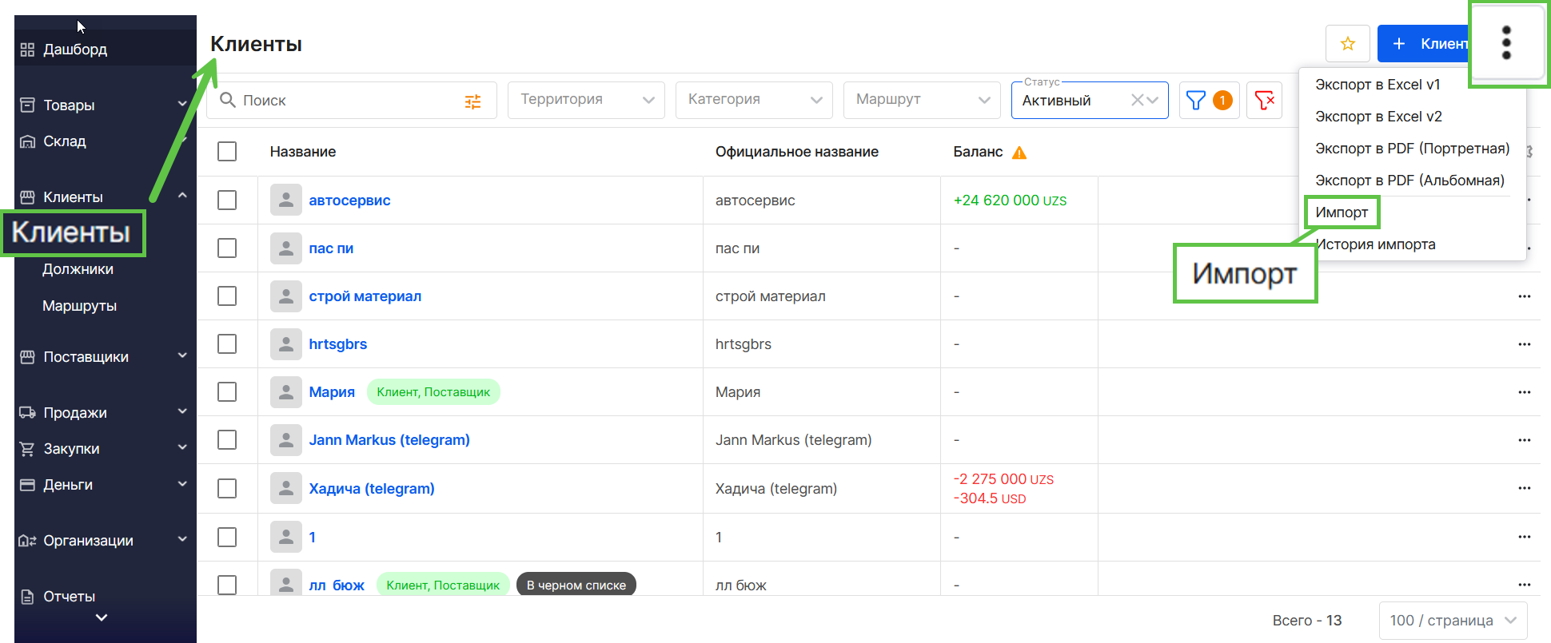Choose Экспорт в Excel v1
Screen dimensions: 1551x643
tap(1377, 85)
